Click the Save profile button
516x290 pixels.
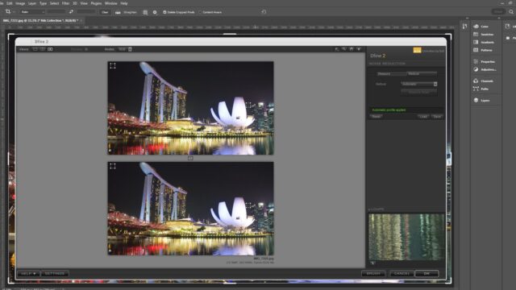[437, 117]
